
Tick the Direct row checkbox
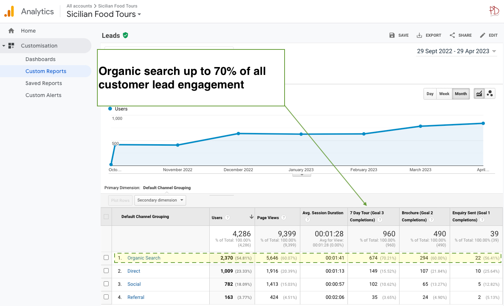106,271
